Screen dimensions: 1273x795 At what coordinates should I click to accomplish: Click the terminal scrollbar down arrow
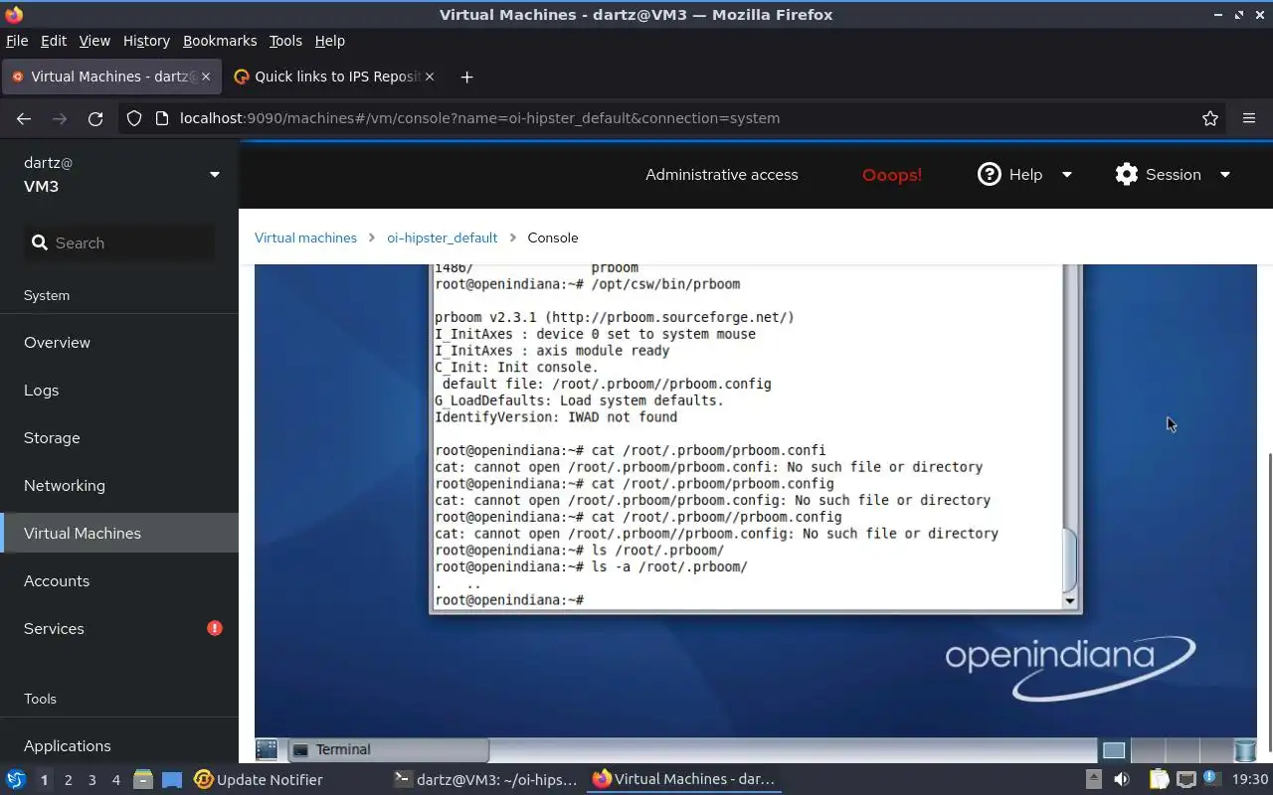[x=1070, y=601]
